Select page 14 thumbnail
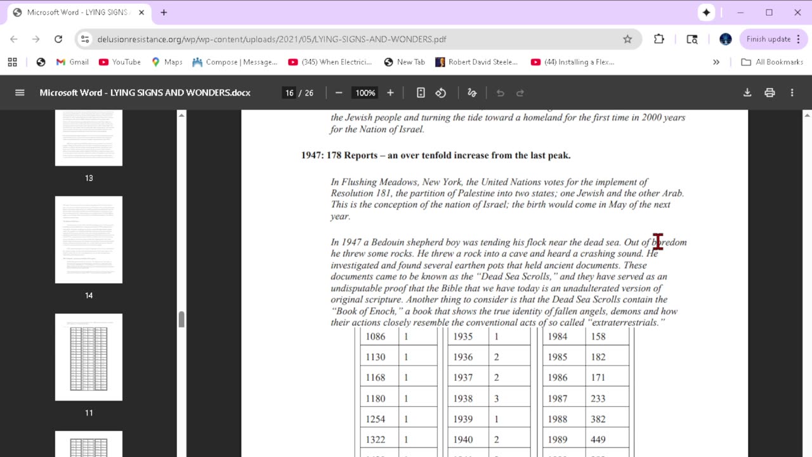812x457 pixels. [89, 239]
